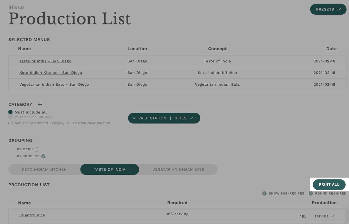Toggle the ROUND REQUIRED checkmark
Image resolution: width=349 pixels, height=224 pixels.
click(311, 194)
